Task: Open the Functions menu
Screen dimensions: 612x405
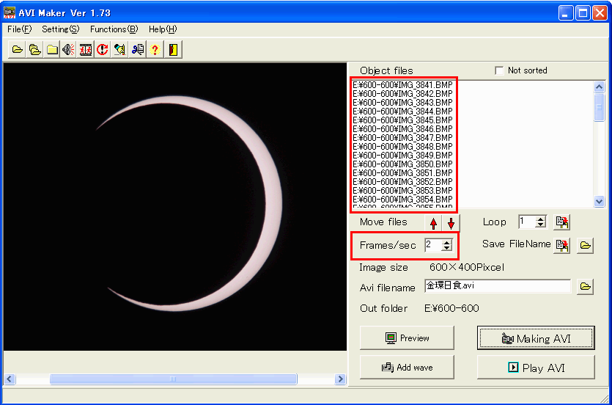Action: pyautogui.click(x=114, y=29)
